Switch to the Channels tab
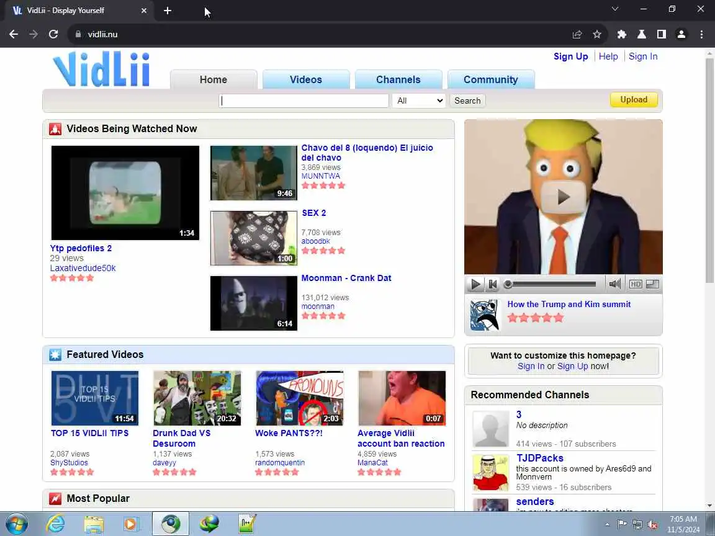715x536 pixels. 398,79
